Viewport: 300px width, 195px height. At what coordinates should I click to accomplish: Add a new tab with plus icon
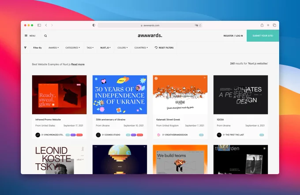pos(268,25)
